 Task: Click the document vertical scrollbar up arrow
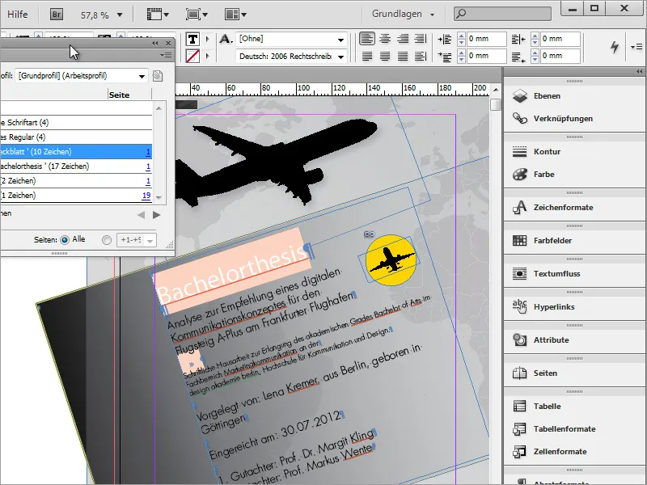click(496, 90)
